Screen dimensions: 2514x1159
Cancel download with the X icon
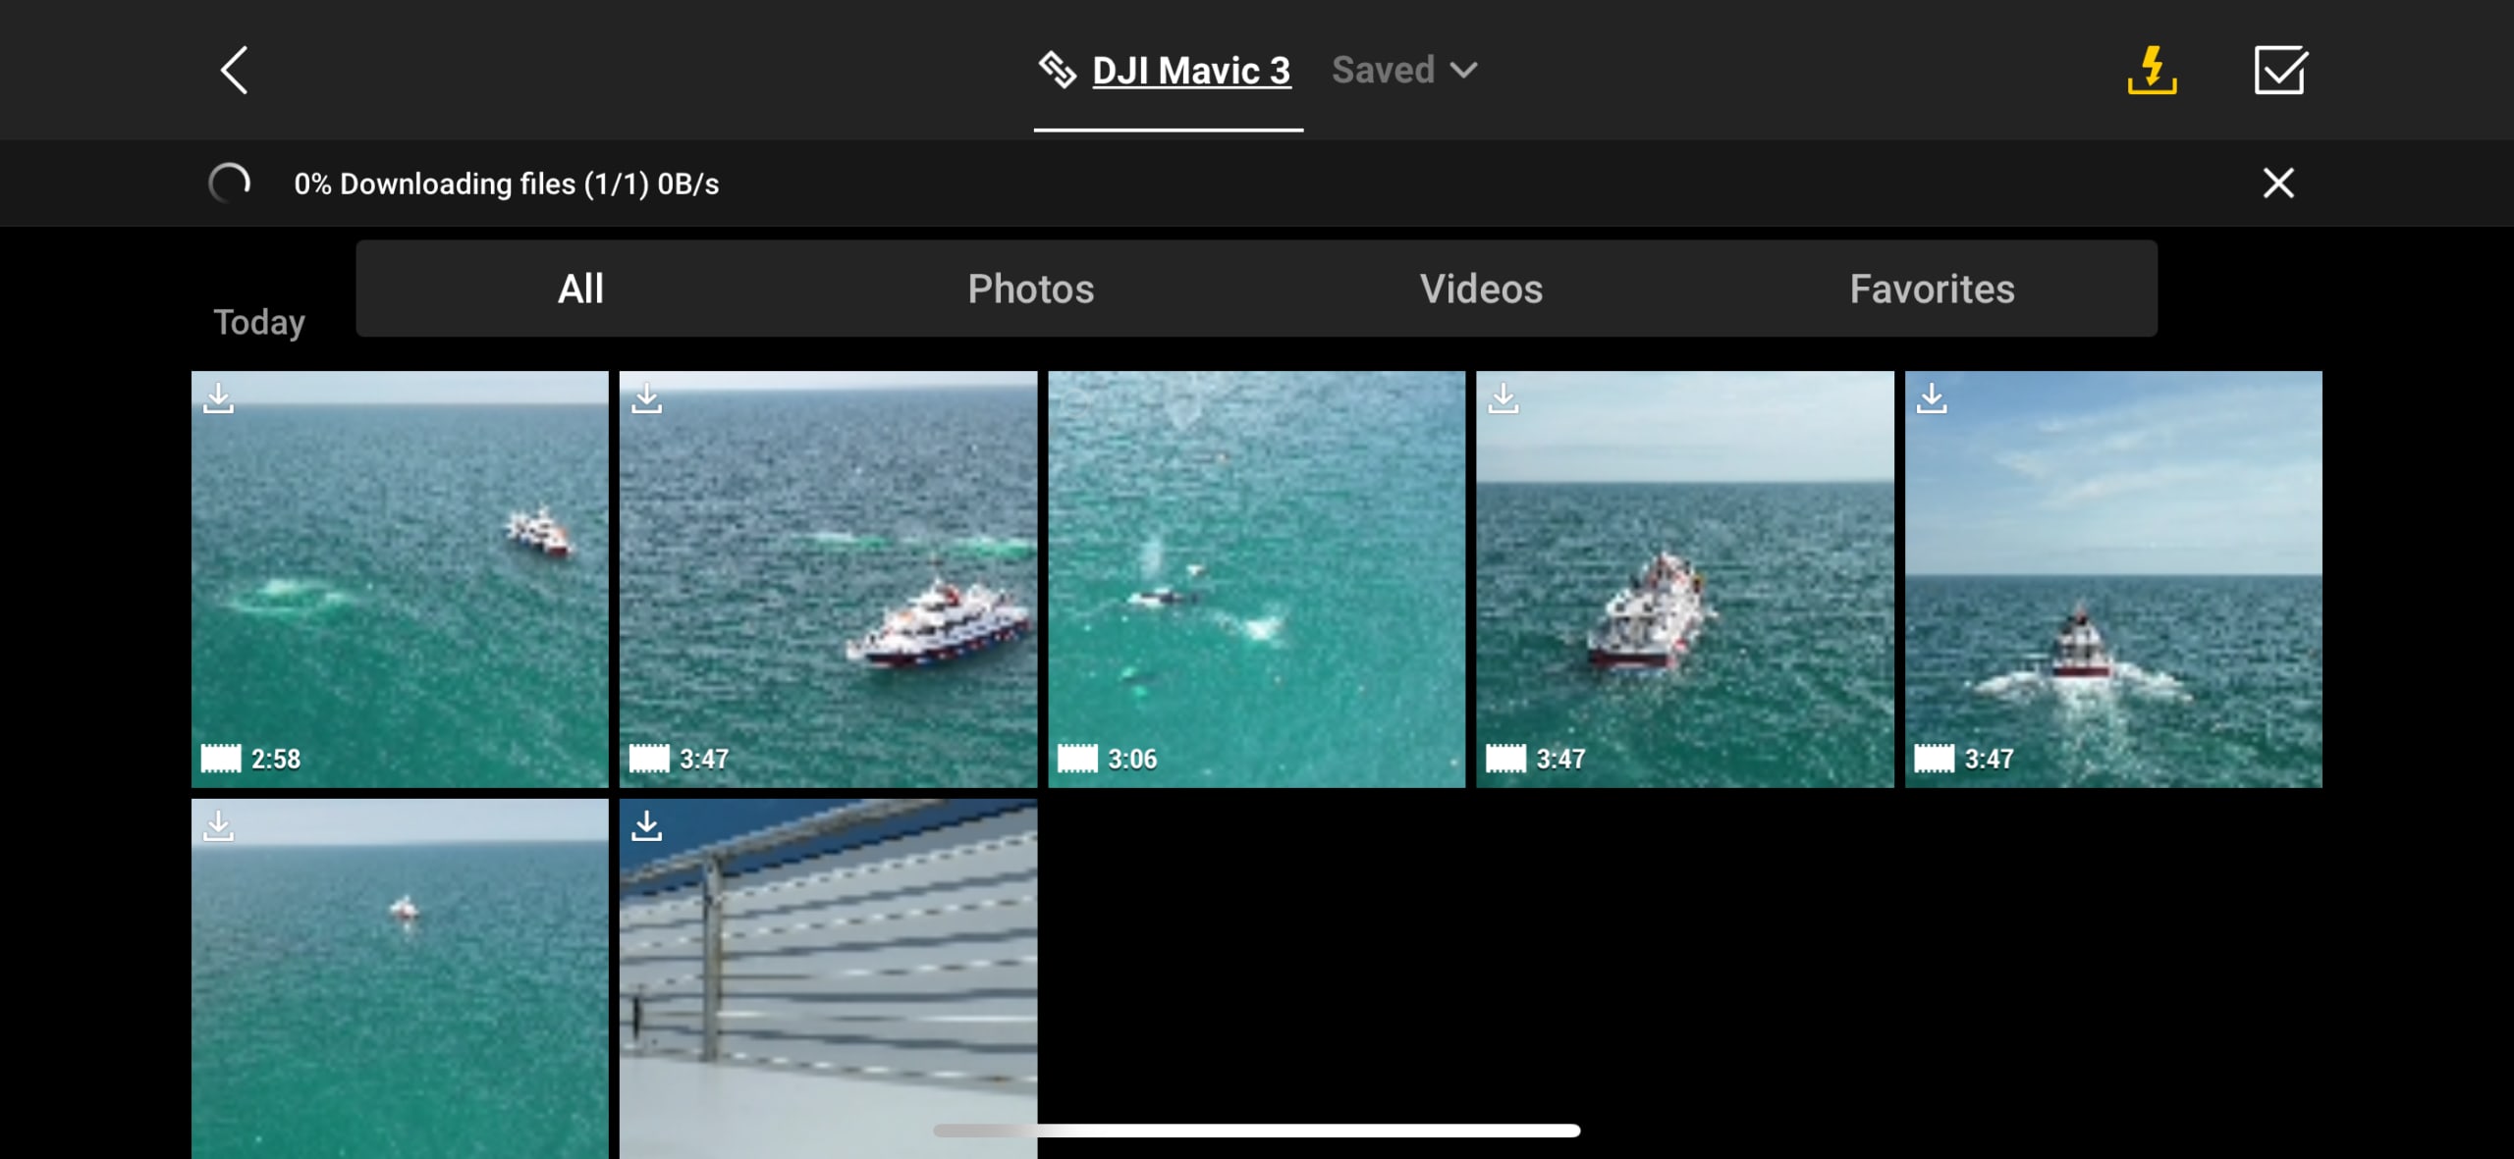2278,184
